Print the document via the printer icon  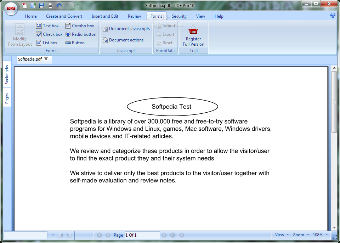pos(50,5)
